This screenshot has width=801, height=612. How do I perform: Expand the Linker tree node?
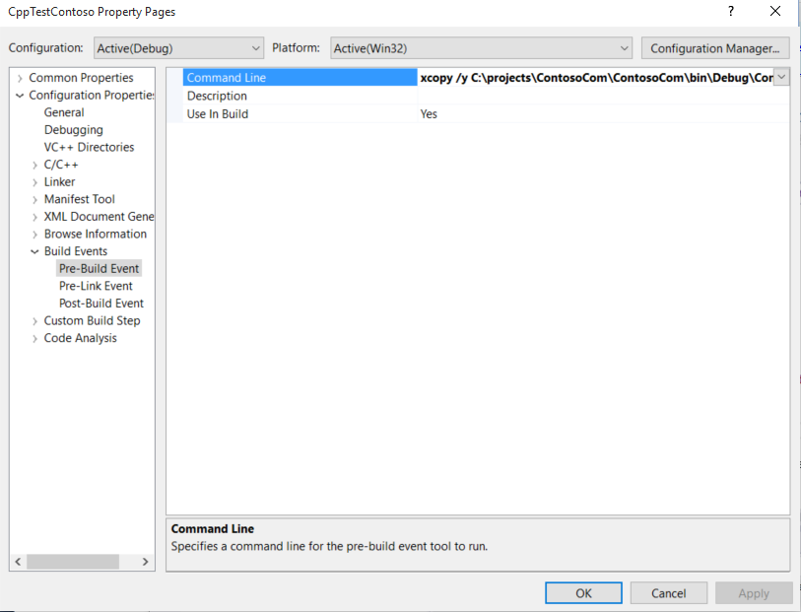point(35,182)
